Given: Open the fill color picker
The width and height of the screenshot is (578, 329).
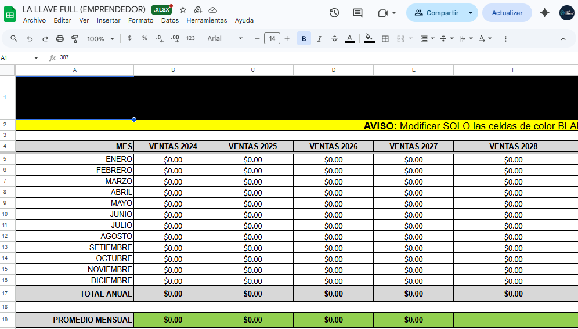Looking at the screenshot, I should (369, 39).
